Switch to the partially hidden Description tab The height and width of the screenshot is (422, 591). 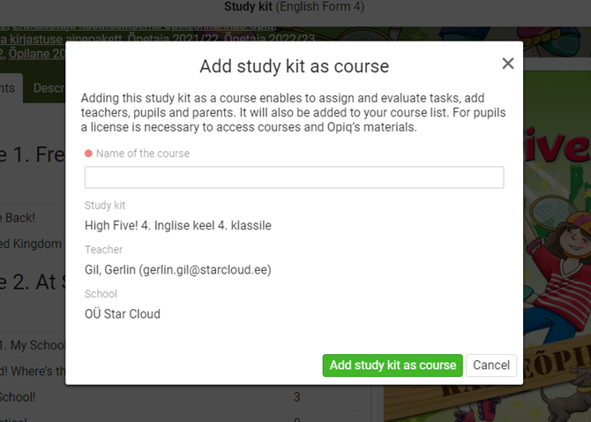(x=48, y=88)
